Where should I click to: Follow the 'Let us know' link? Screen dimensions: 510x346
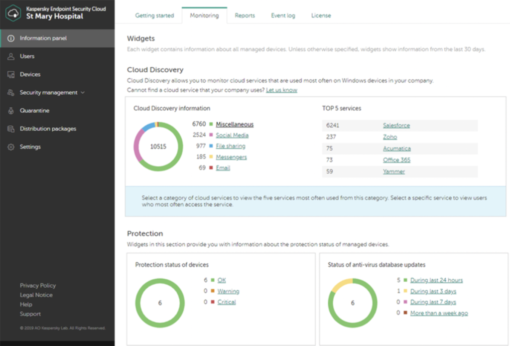281,90
